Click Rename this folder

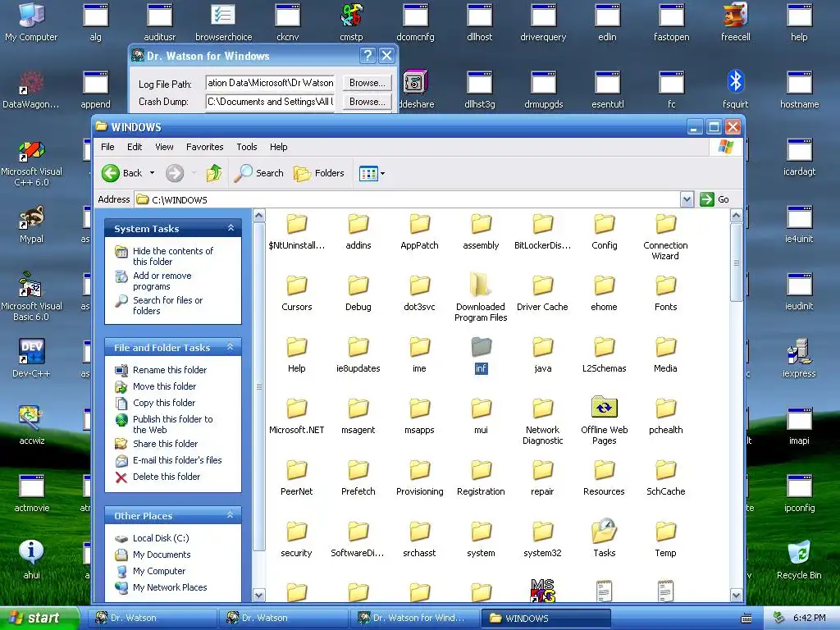169,370
